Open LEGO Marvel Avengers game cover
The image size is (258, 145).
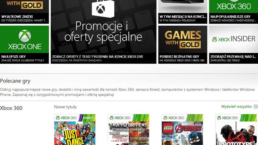[182, 130]
